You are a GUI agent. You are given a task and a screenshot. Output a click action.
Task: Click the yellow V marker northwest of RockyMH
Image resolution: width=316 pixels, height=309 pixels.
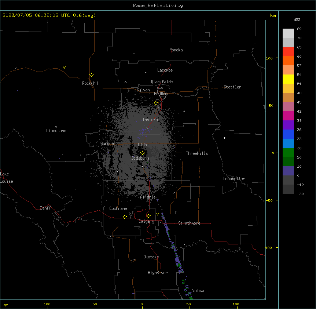pyautogui.click(x=64, y=68)
